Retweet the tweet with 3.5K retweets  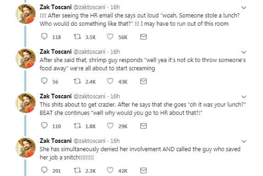point(78,37)
